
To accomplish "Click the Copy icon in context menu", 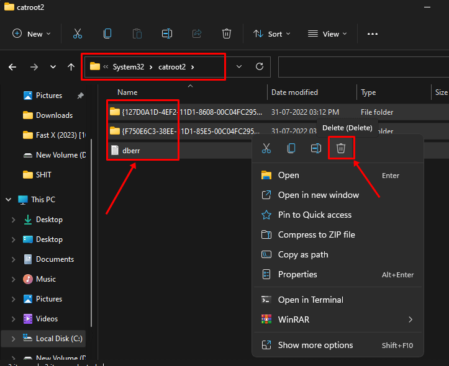I will tap(291, 148).
